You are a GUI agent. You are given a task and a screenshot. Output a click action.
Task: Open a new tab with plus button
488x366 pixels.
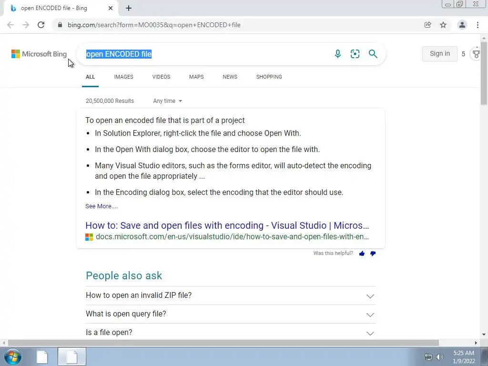tap(129, 8)
